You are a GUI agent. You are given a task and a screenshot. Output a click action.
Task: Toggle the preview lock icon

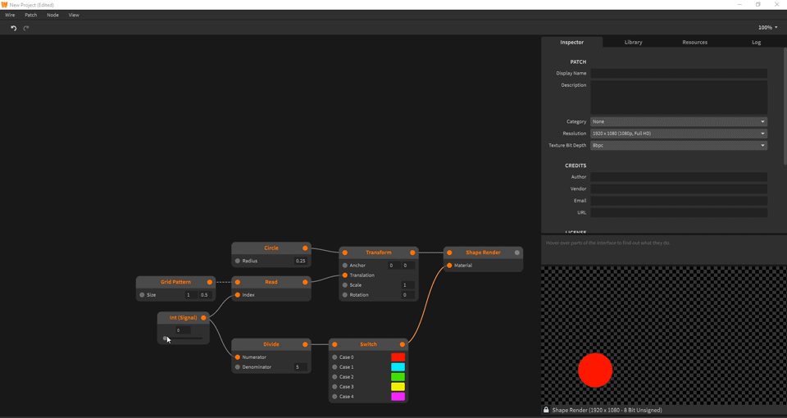546,410
